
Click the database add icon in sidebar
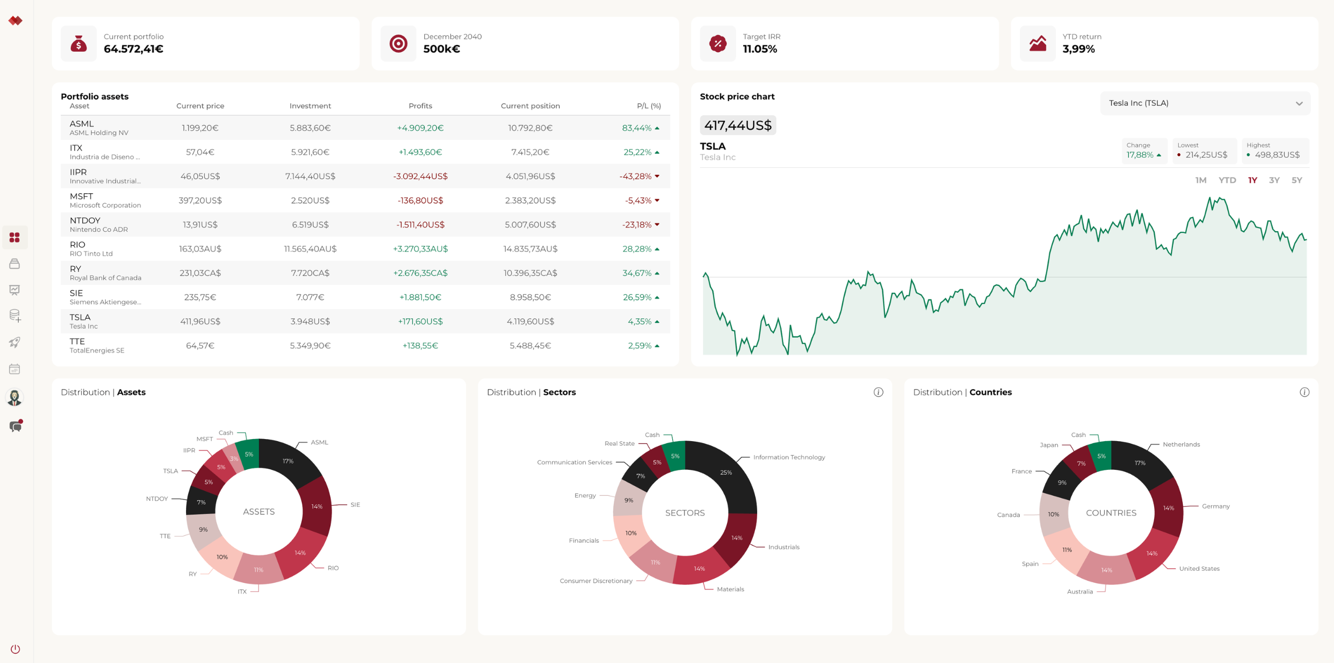(15, 316)
